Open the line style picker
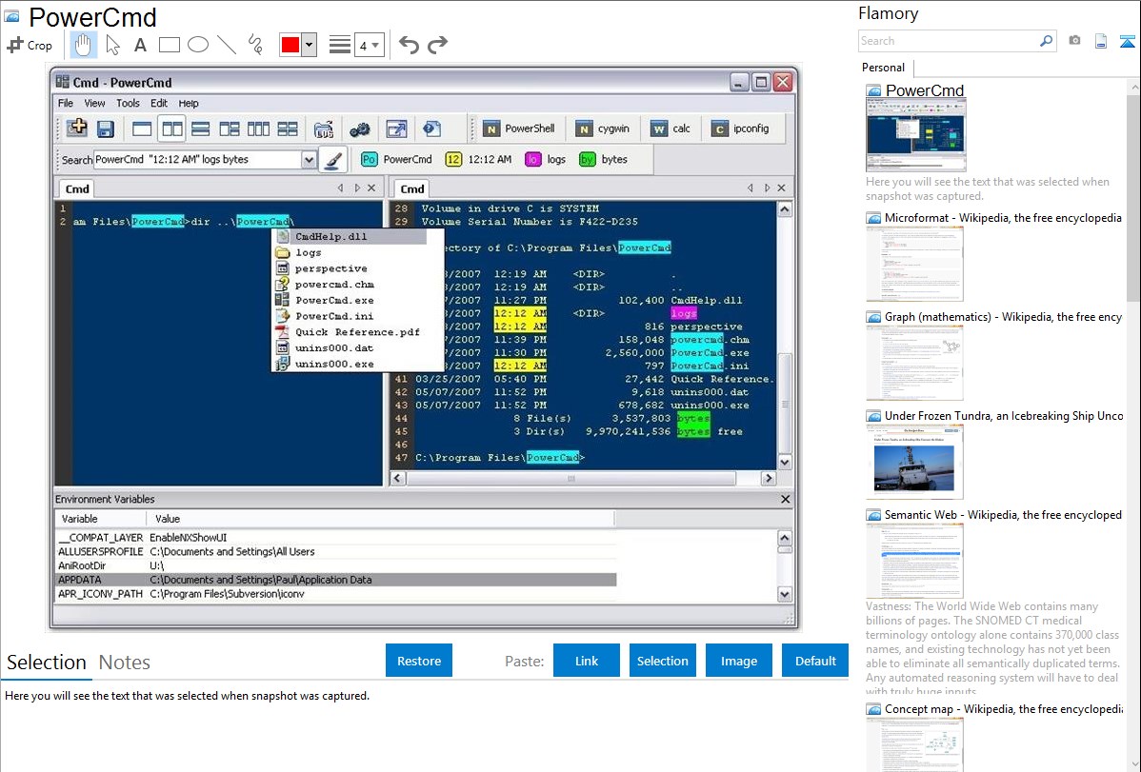This screenshot has width=1141, height=772. 340,45
